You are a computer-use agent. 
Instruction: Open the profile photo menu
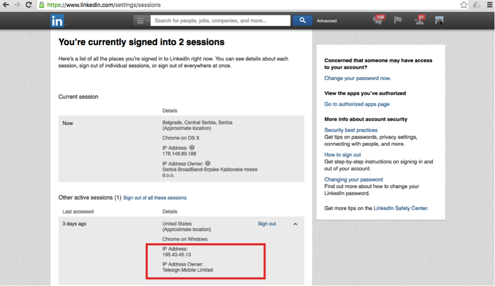pyautogui.click(x=439, y=20)
